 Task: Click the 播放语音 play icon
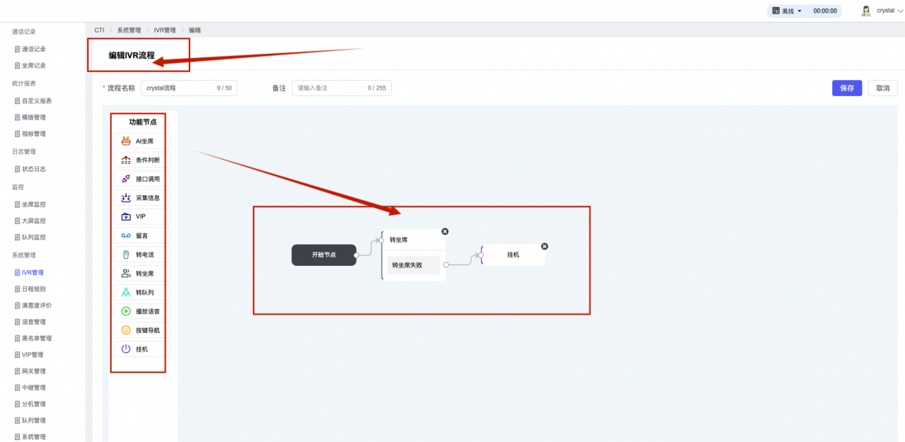pos(126,311)
